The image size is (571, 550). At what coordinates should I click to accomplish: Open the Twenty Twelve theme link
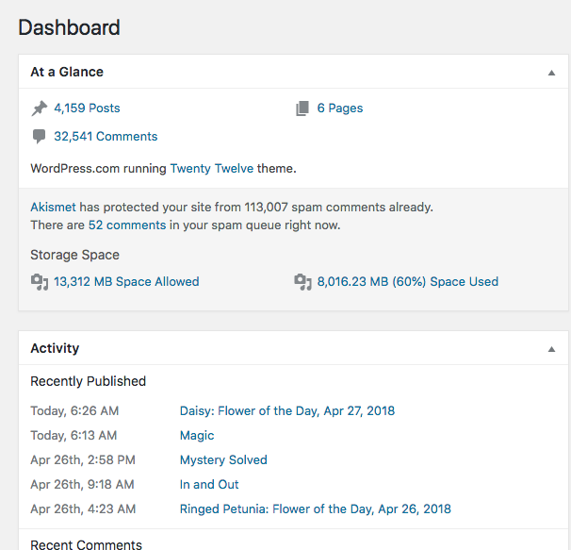tap(212, 169)
